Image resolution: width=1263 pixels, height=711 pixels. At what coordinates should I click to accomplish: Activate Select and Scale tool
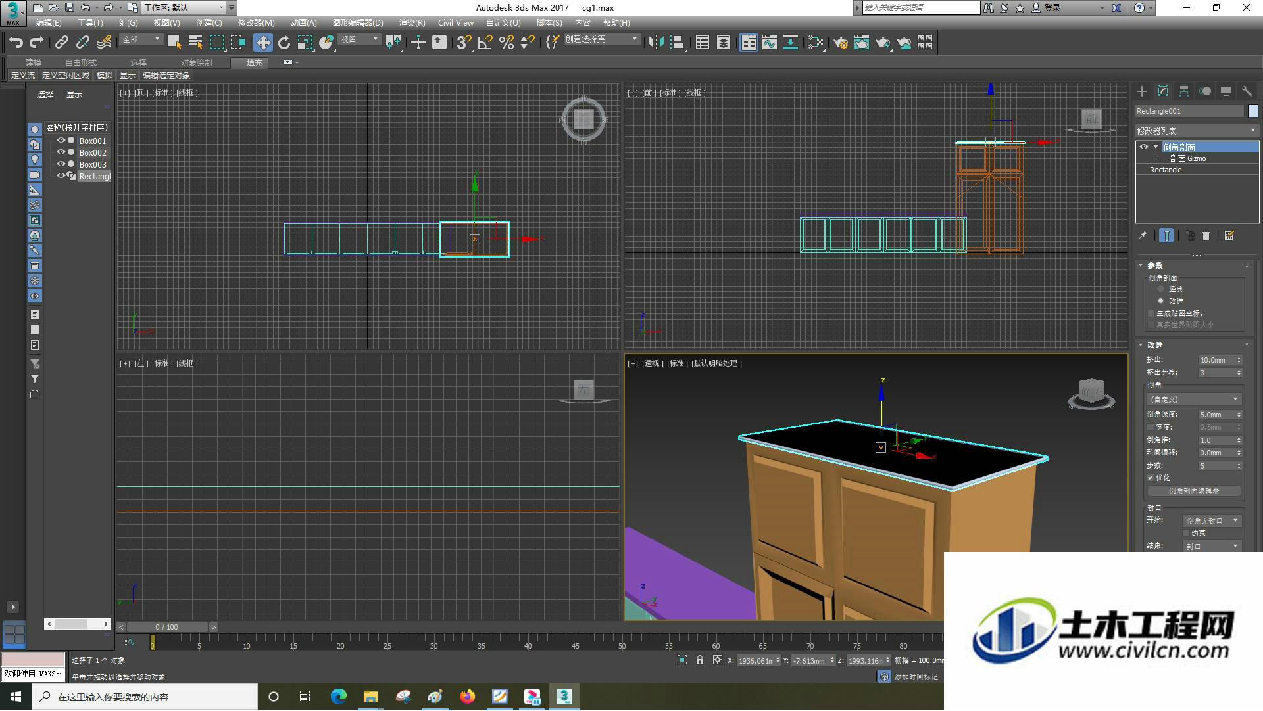(x=305, y=43)
